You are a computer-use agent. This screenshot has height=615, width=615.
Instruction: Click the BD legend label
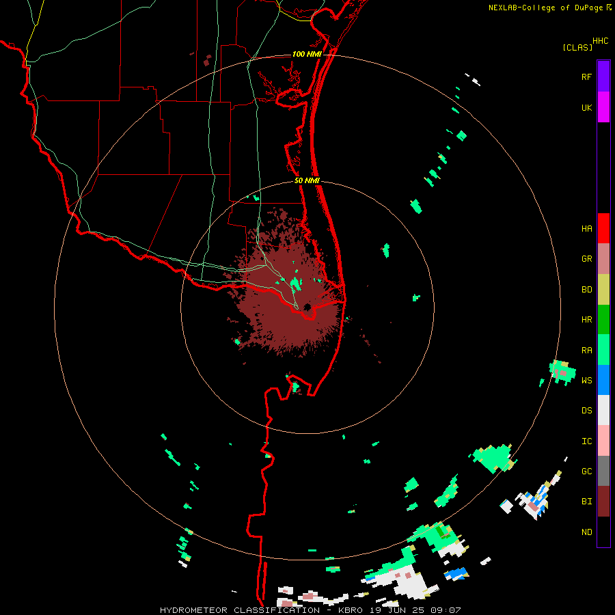coord(586,290)
